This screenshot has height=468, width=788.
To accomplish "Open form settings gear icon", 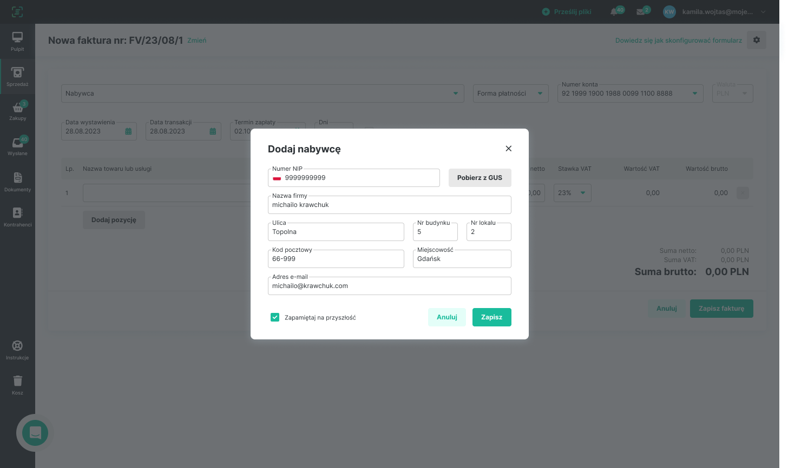I will [756, 40].
